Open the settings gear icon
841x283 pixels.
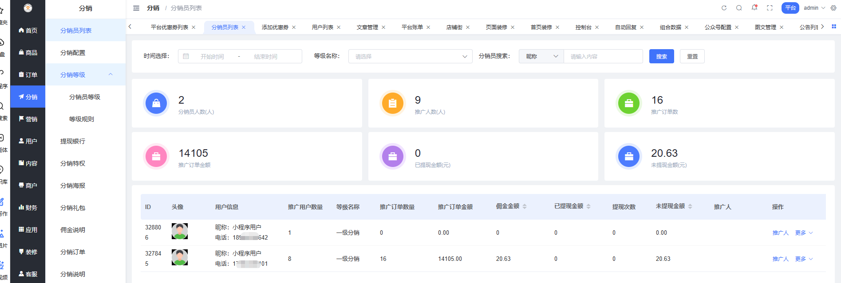click(833, 8)
